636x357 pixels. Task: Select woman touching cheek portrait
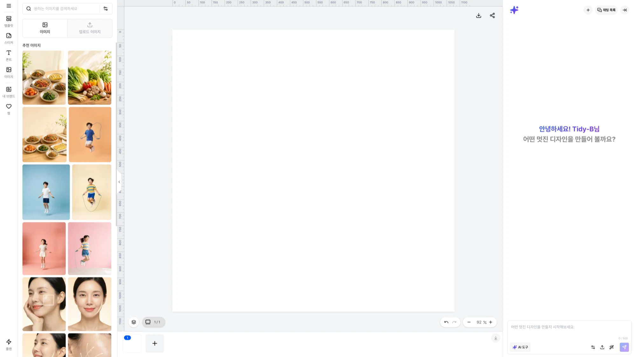[x=44, y=304]
